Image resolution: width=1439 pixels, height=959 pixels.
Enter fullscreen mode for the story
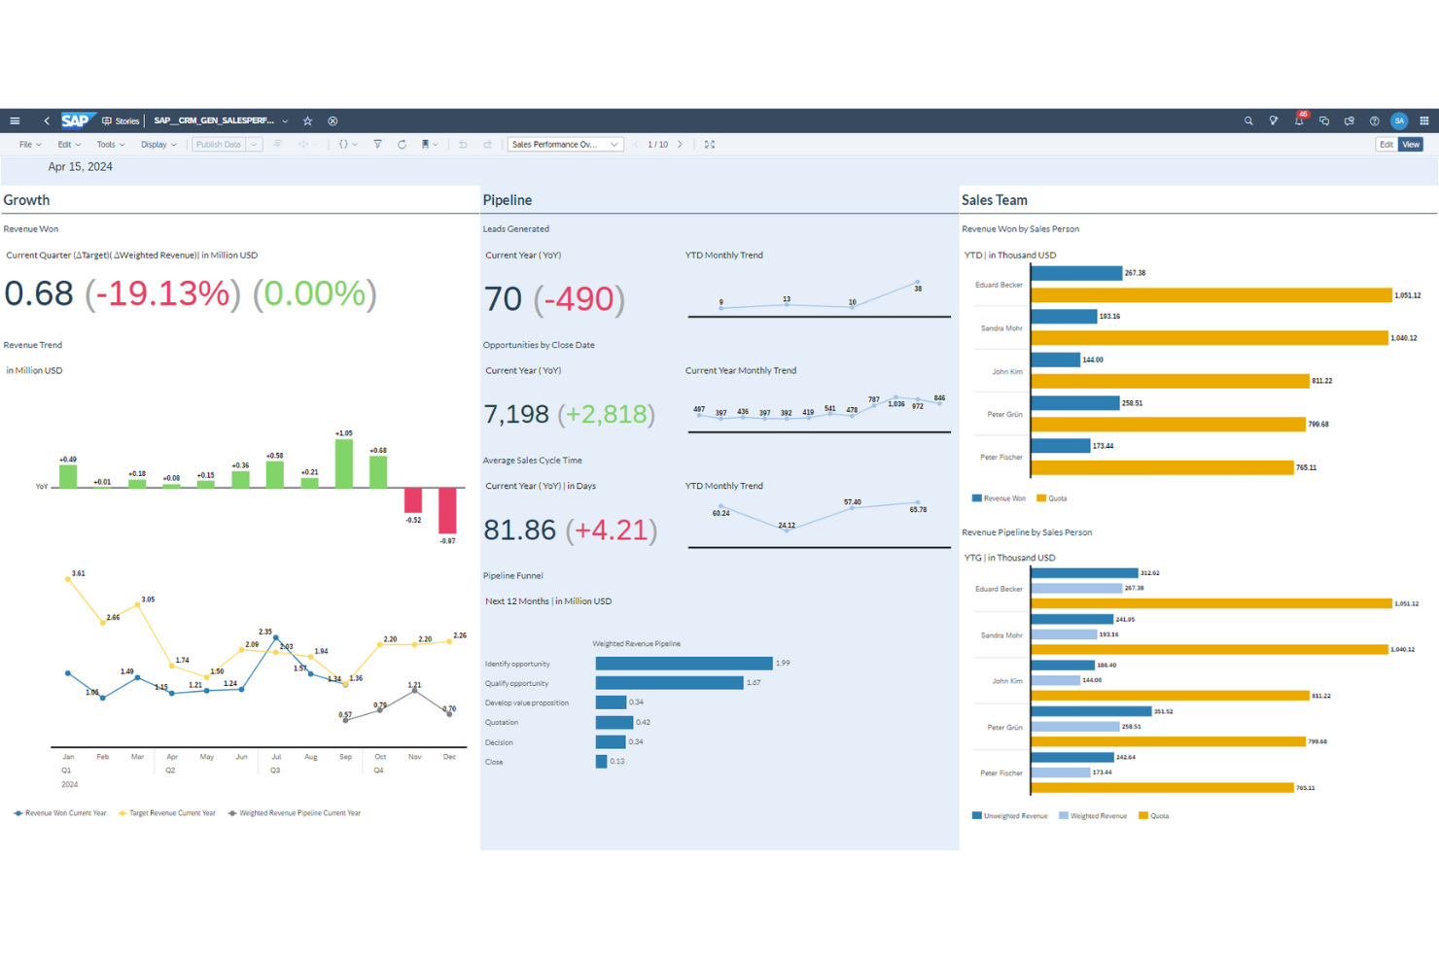pos(709,144)
